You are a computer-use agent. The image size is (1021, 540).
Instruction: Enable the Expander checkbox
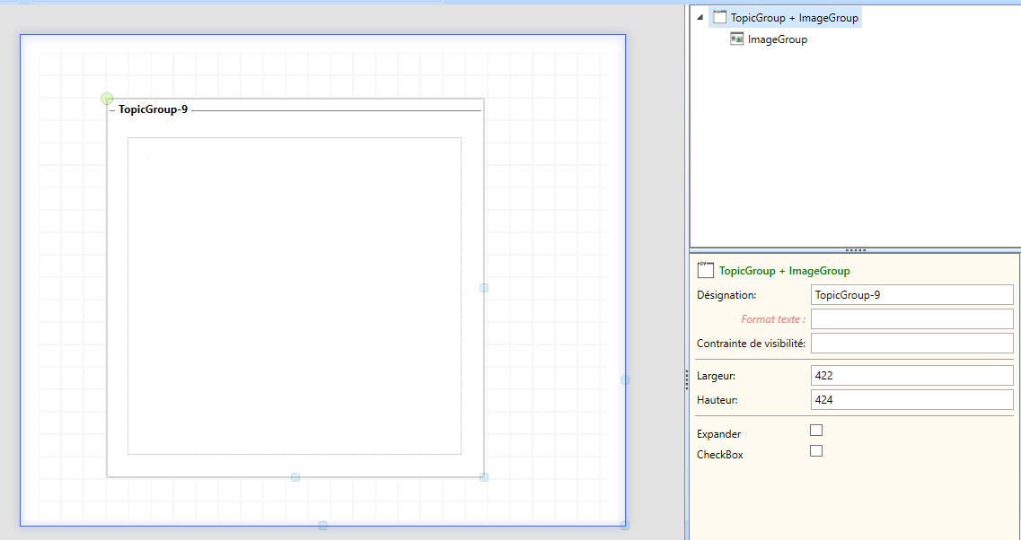[816, 431]
